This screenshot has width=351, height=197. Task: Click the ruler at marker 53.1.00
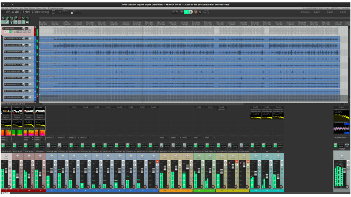click(196, 23)
